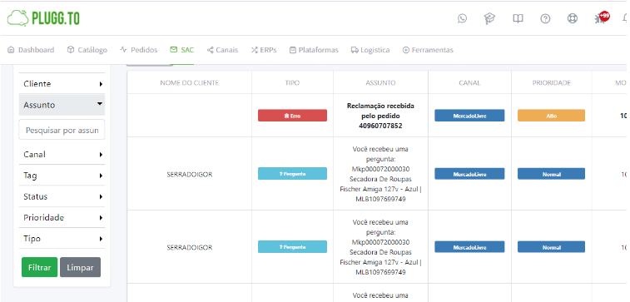Click the red Erro type badge
Viewport: 630px width, 302px height.
[x=292, y=116]
